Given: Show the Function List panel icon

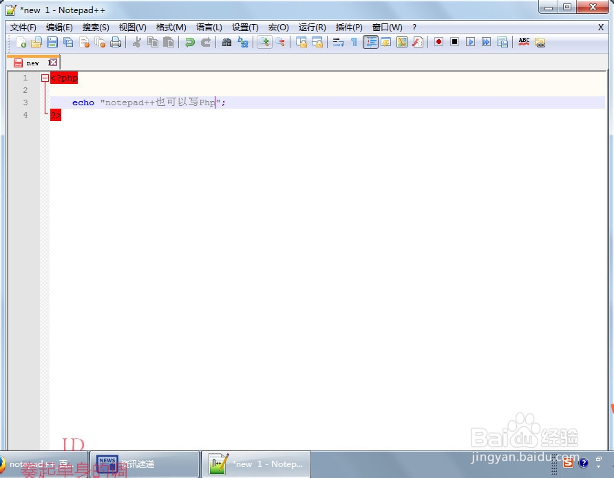Looking at the screenshot, I should (x=418, y=42).
